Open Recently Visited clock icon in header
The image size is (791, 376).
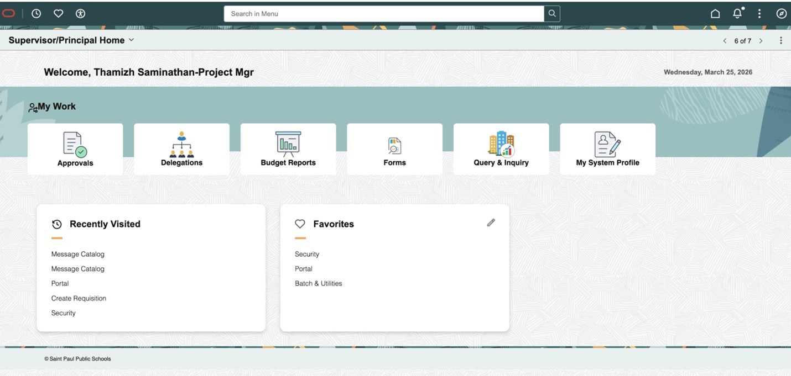click(x=37, y=13)
